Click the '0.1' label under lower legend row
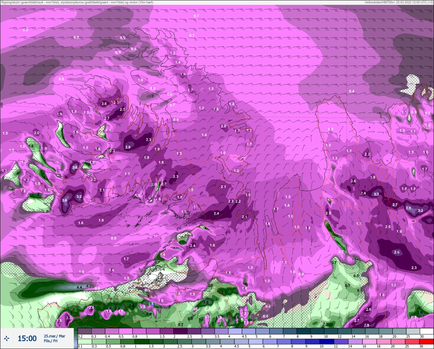Viewport: 434px width, 349px height. (80, 347)
